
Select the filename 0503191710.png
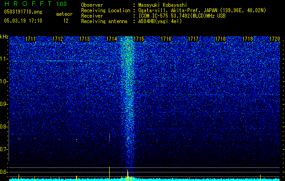[x=23, y=12]
